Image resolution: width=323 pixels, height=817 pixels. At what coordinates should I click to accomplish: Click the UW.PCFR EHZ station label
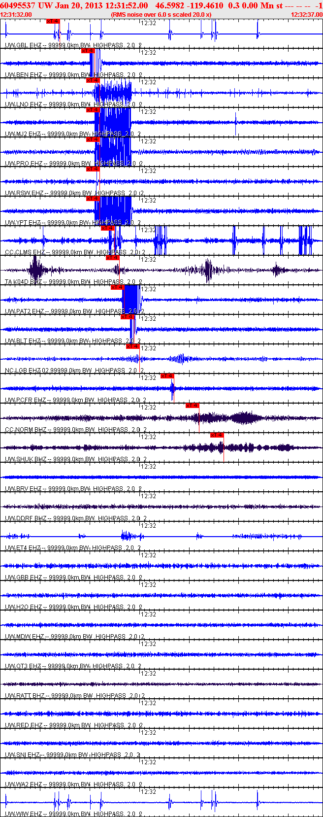(x=26, y=400)
